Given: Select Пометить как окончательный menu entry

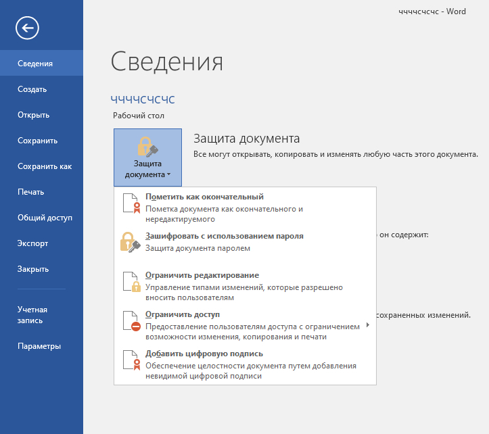Looking at the screenshot, I should [204, 197].
